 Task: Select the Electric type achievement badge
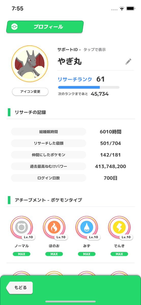coord(119,227)
